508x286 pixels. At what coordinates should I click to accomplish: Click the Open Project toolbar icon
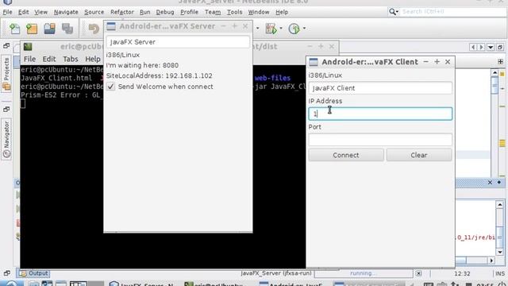49,29
